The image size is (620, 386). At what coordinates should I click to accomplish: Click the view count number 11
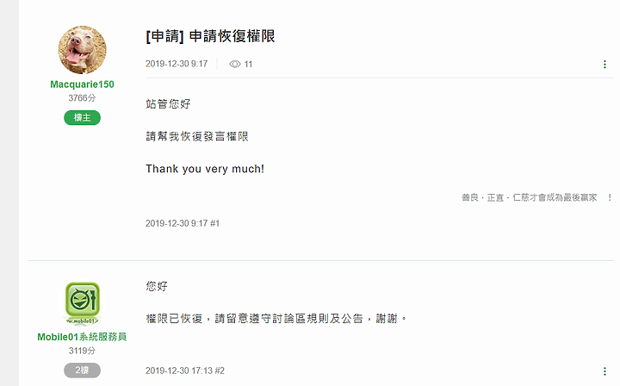pyautogui.click(x=248, y=64)
